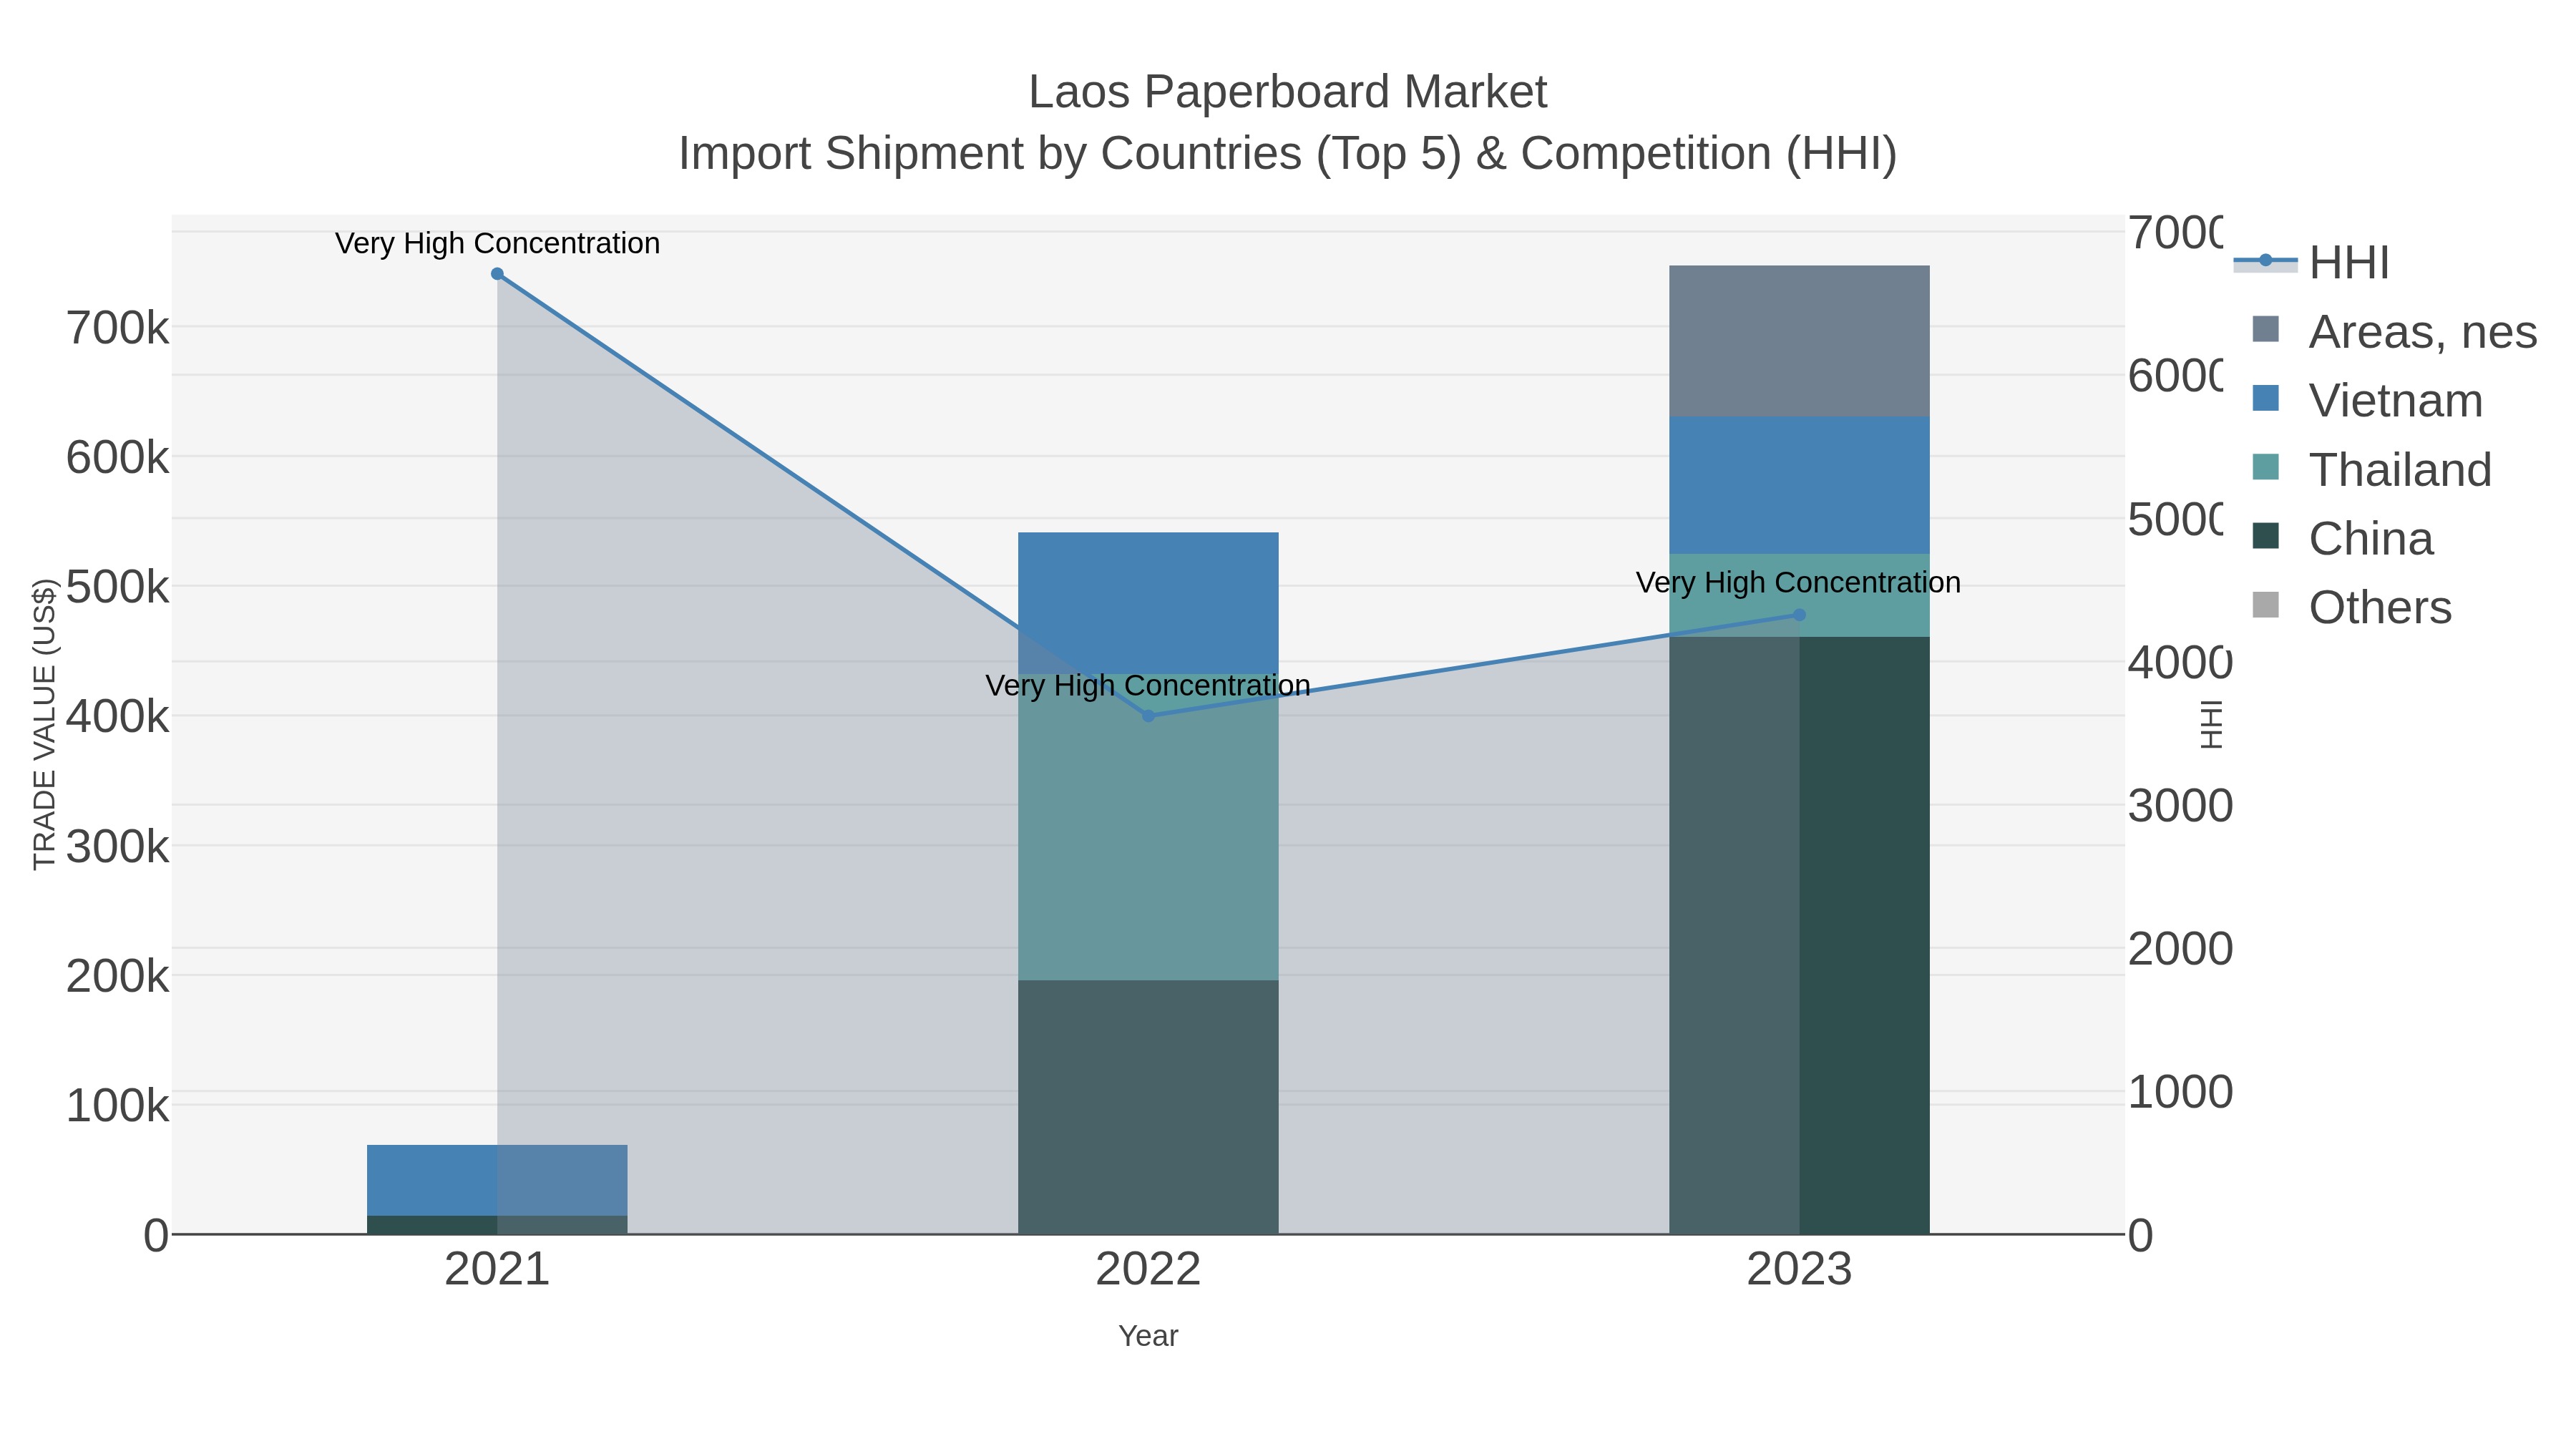The image size is (2576, 1449).
Task: Click the 100k tick on left axis
Action: (118, 1106)
